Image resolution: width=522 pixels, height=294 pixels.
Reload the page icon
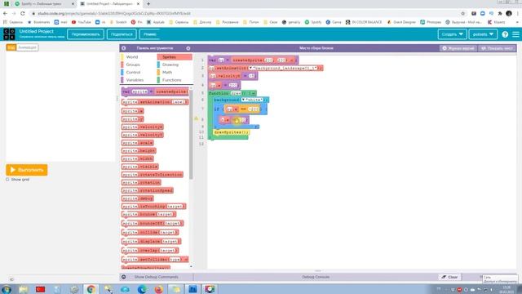point(23,13)
